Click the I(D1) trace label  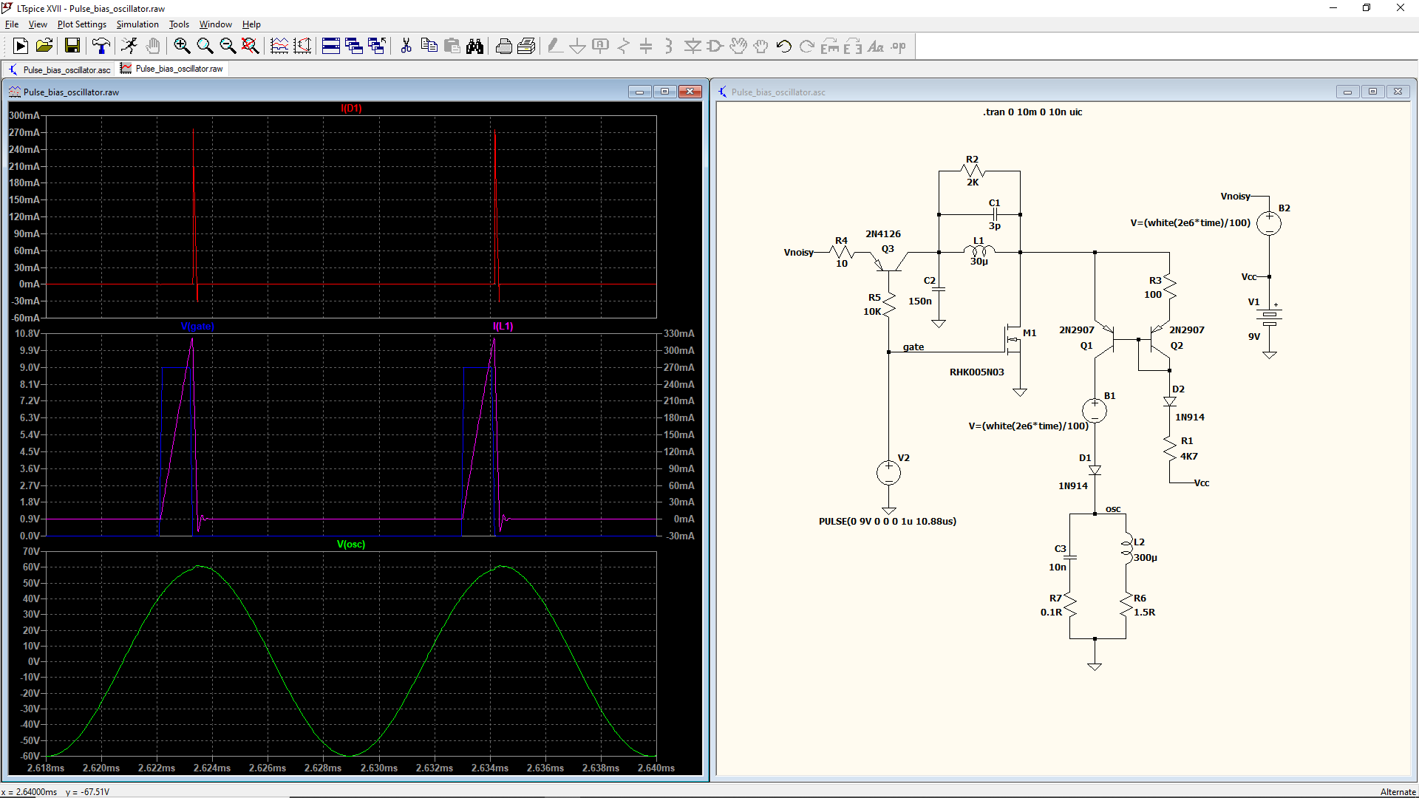351,108
